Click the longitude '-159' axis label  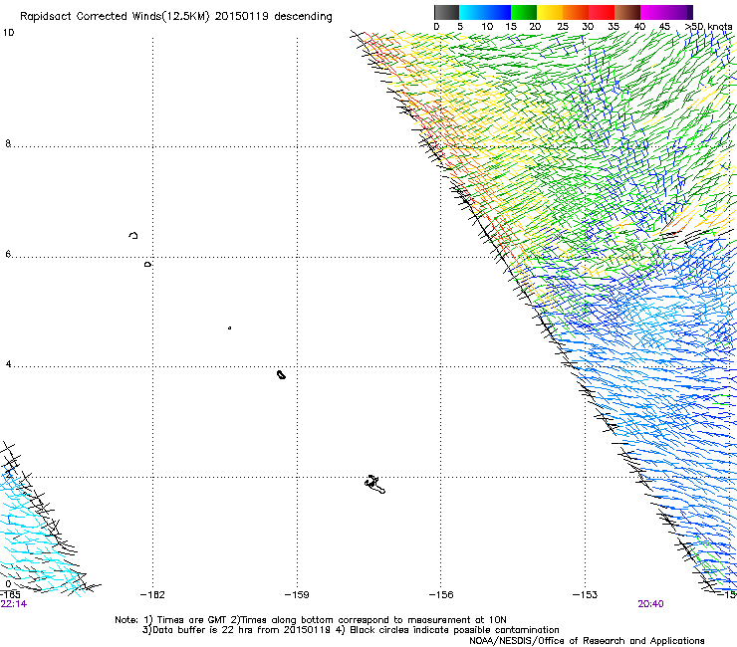point(297,595)
